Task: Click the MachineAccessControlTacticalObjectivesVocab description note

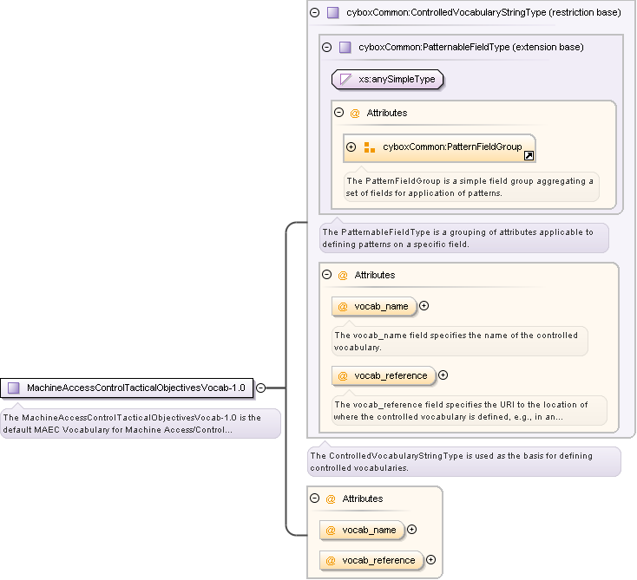Action: coord(140,423)
